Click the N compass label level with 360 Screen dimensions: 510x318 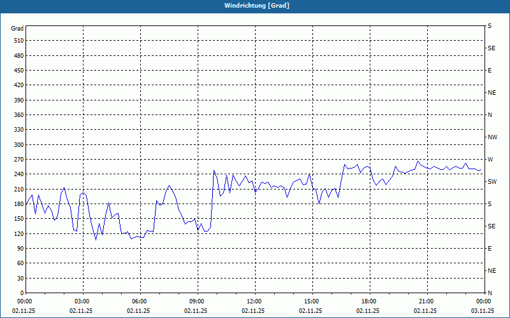[490, 115]
